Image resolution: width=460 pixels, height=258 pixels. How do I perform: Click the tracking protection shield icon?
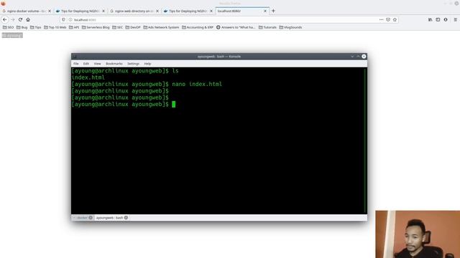coord(63,19)
